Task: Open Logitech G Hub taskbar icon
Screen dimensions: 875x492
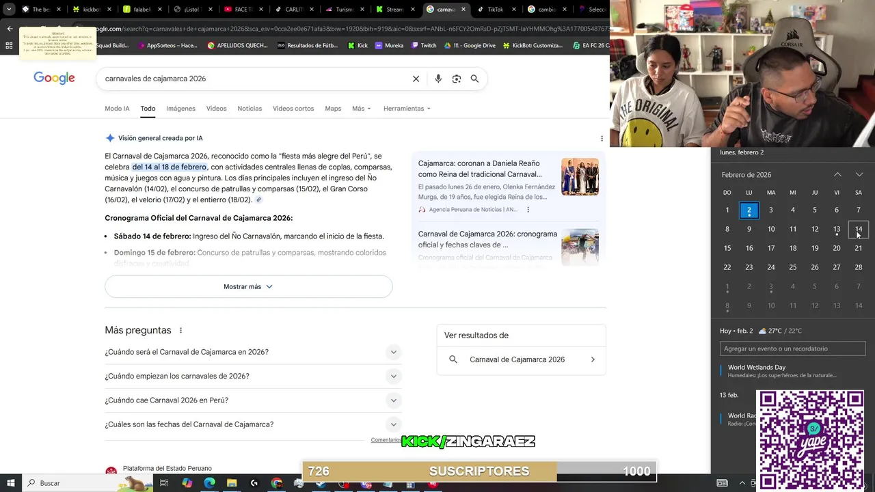Action: pos(254,483)
